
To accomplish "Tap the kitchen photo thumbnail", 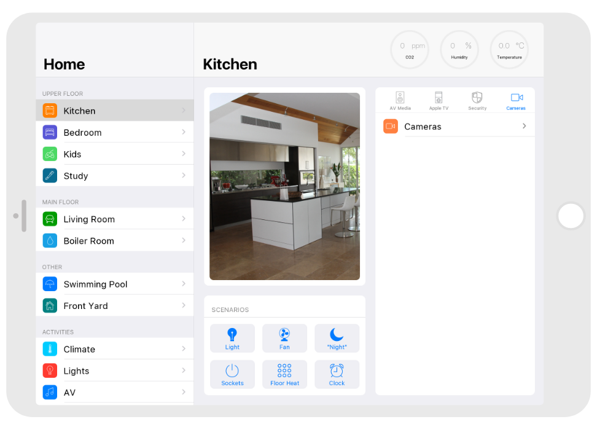I will click(x=284, y=186).
